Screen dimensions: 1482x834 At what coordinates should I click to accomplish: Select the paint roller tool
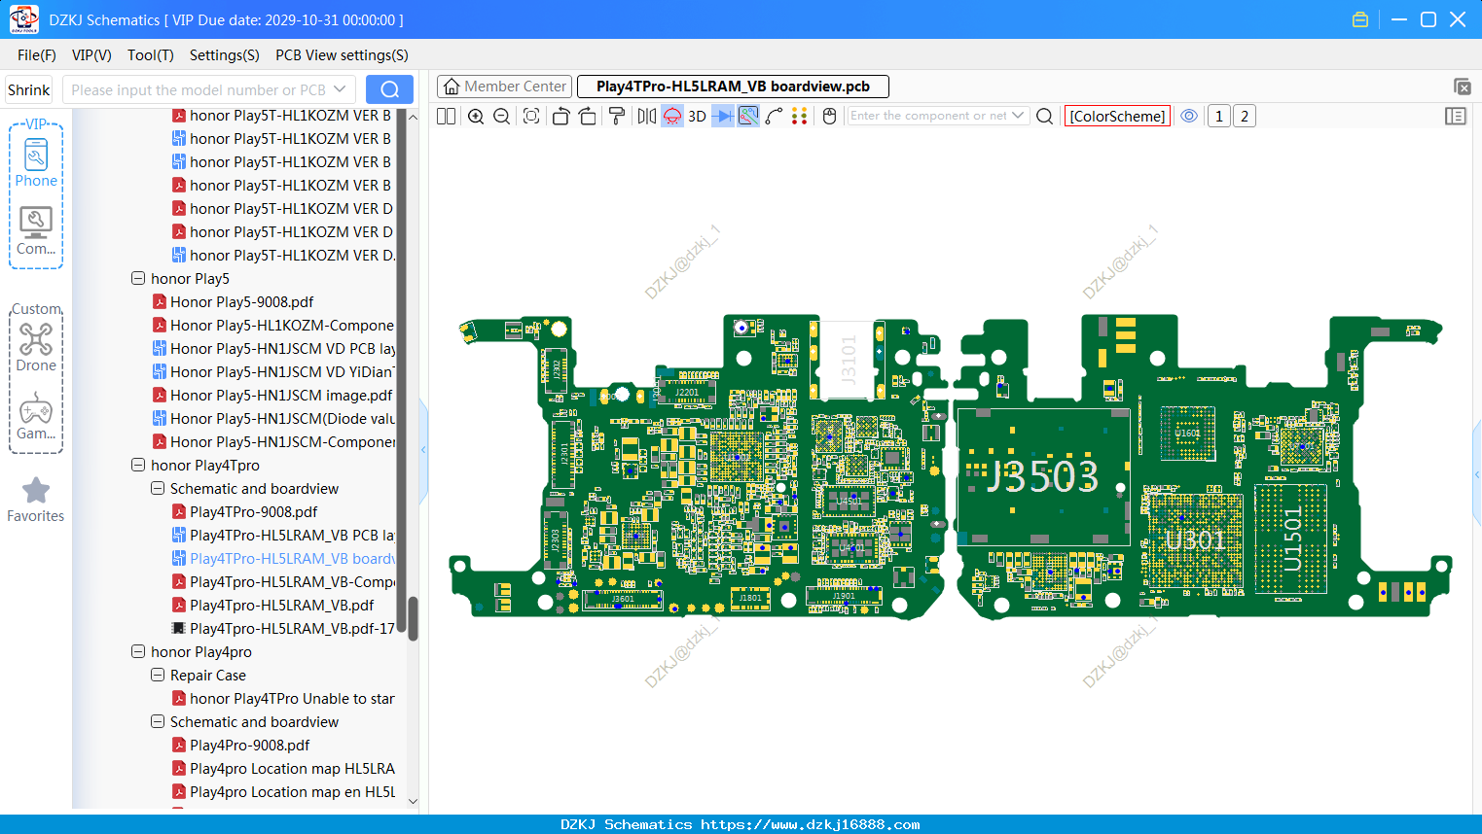pos(617,116)
